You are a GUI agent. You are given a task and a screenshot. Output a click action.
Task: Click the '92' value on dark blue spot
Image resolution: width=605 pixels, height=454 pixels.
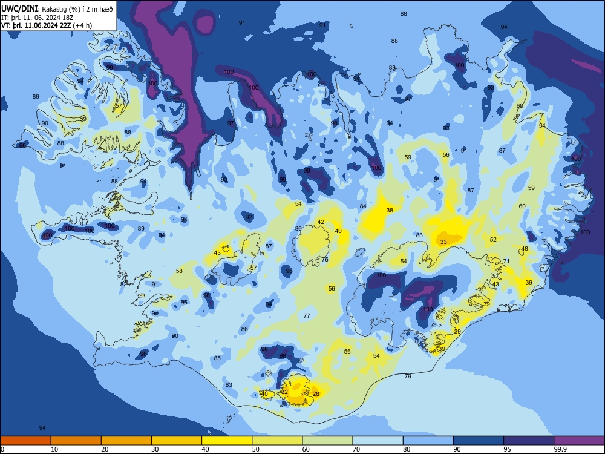tap(249, 217)
